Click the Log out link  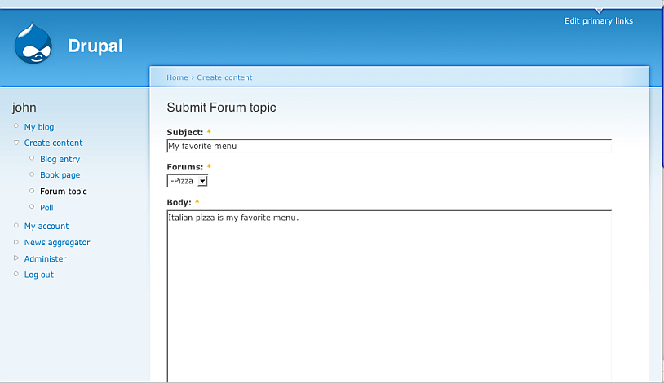[x=38, y=275]
